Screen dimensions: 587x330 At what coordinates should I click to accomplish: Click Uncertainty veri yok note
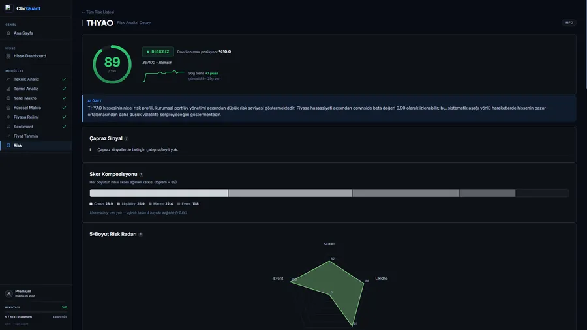tap(138, 213)
